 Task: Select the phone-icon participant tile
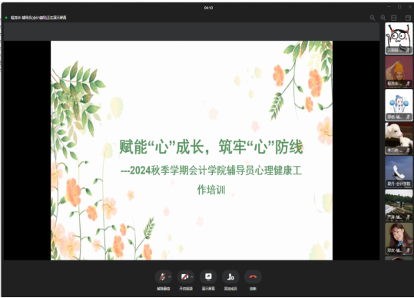(399, 171)
